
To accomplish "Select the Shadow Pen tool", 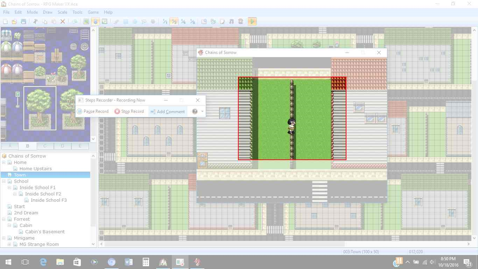I will click(153, 21).
